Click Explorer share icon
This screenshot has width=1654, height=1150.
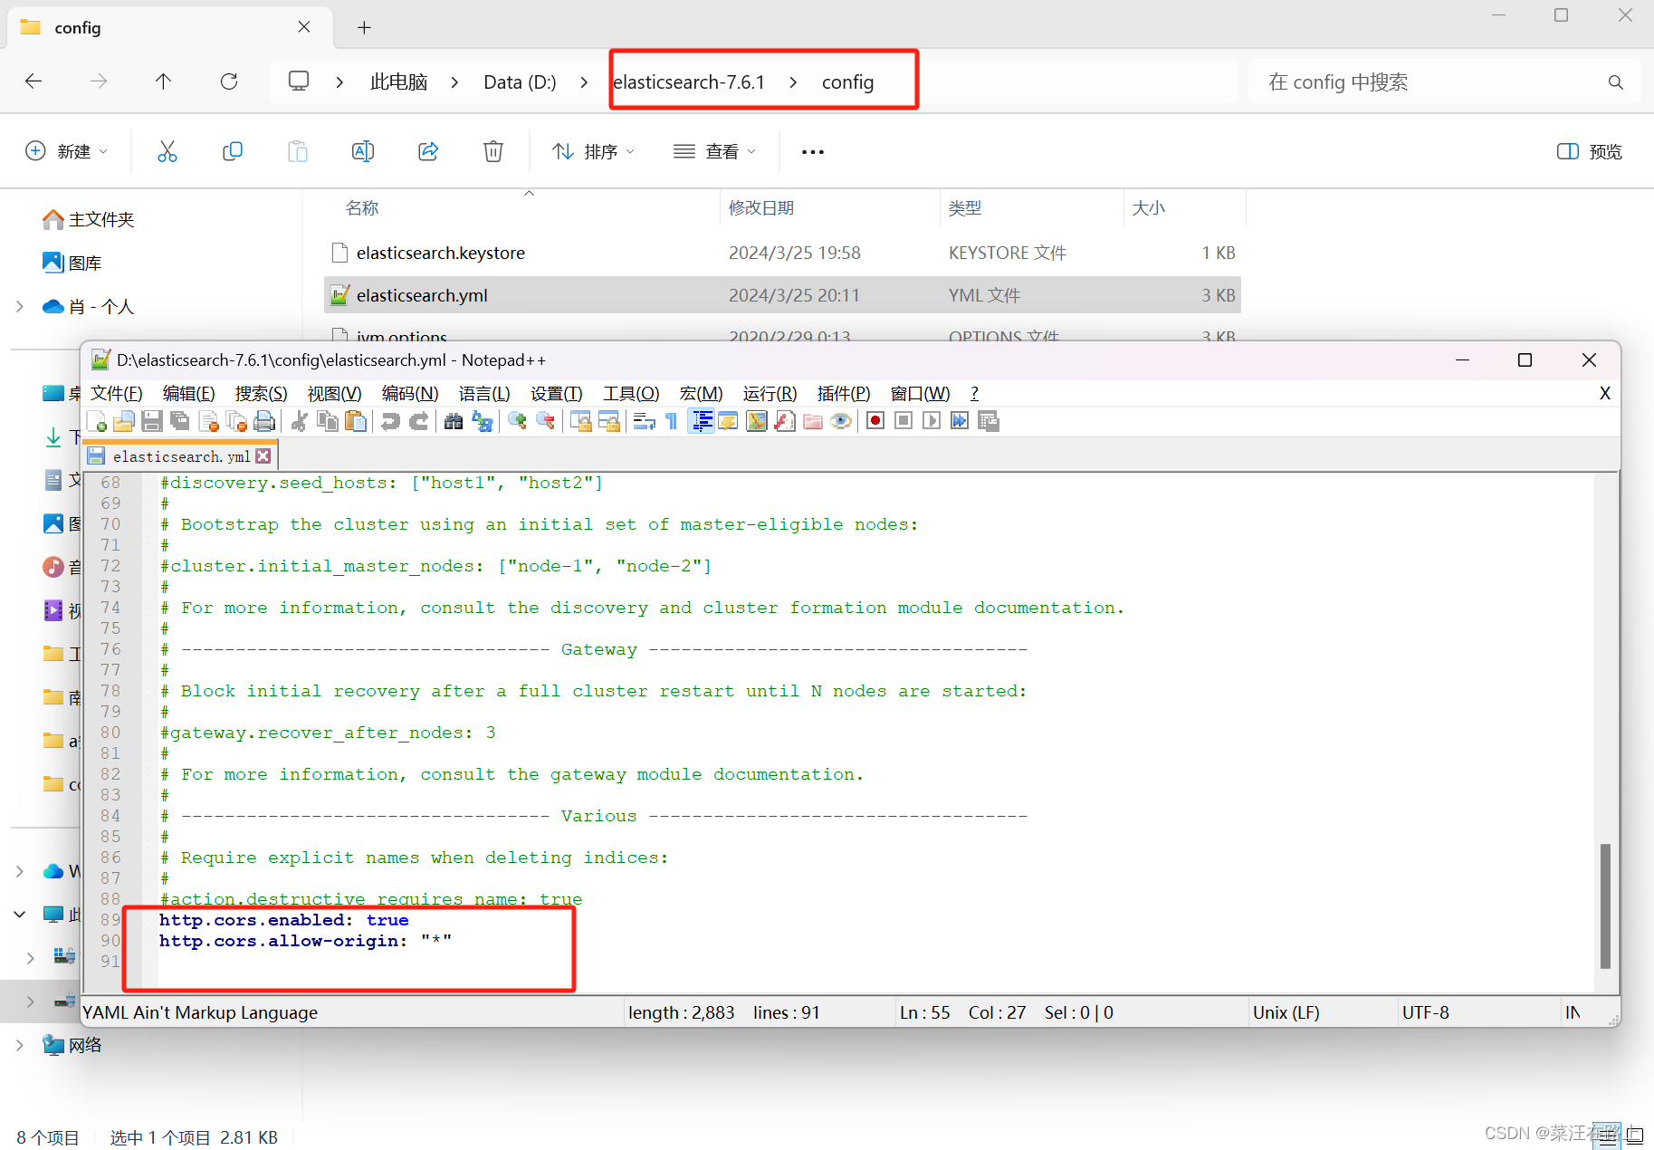click(428, 151)
